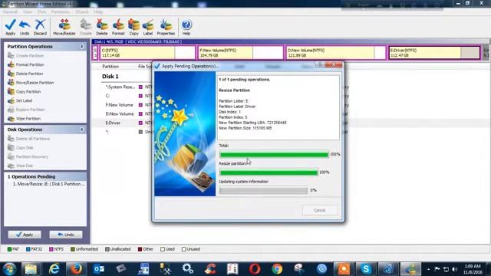The height and width of the screenshot is (276, 491).
Task: Select the C:(NTFS) 117.14 GB block in the disk map
Action: (147, 53)
